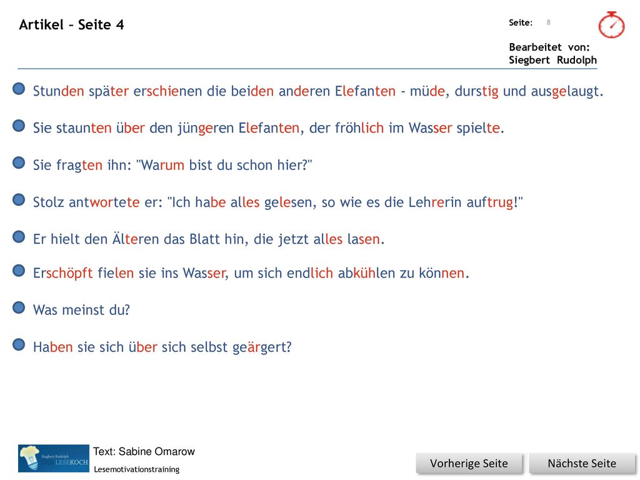Click bullet beside 'Sie staunten über' sentence
Image resolution: width=640 pixels, height=480 pixels.
click(19, 126)
